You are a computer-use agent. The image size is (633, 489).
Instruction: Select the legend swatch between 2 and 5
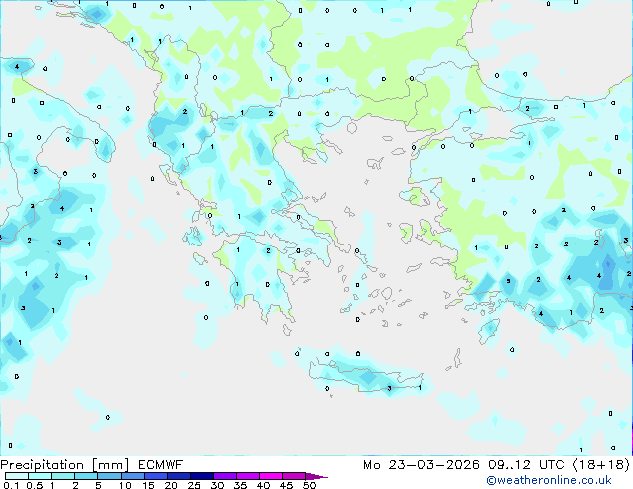pyautogui.click(x=86, y=476)
